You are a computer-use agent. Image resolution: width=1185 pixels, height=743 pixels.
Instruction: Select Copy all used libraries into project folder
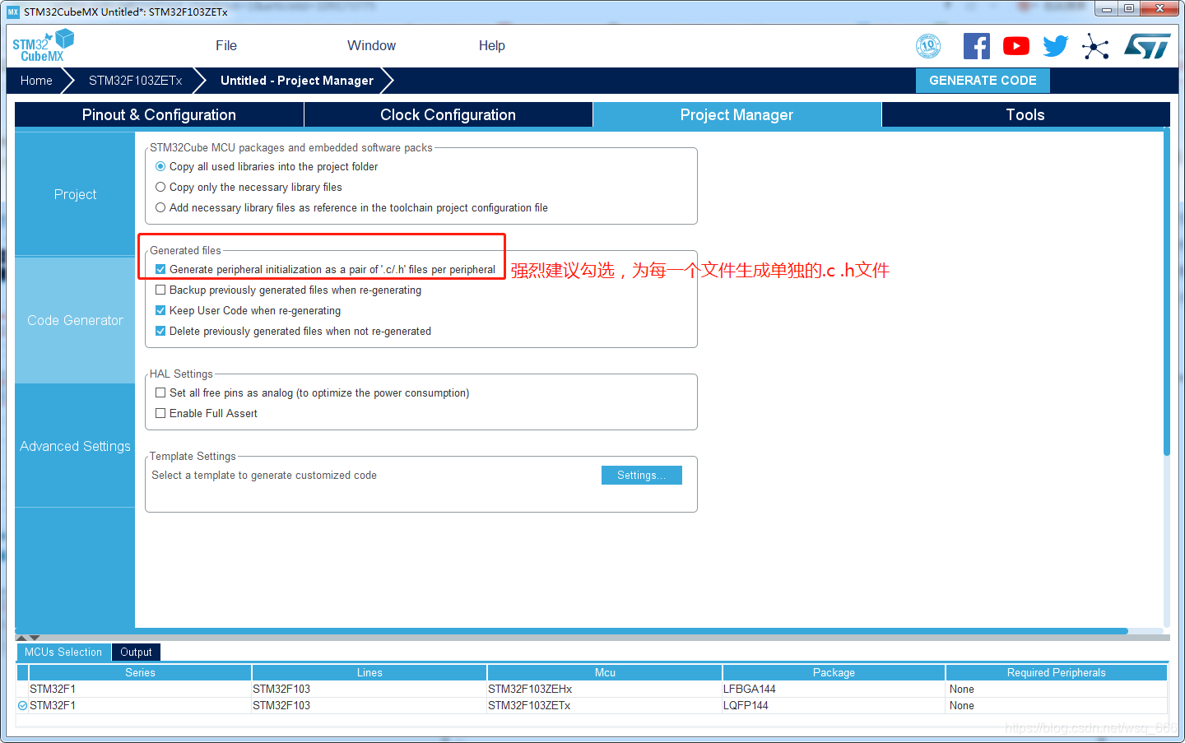click(160, 166)
